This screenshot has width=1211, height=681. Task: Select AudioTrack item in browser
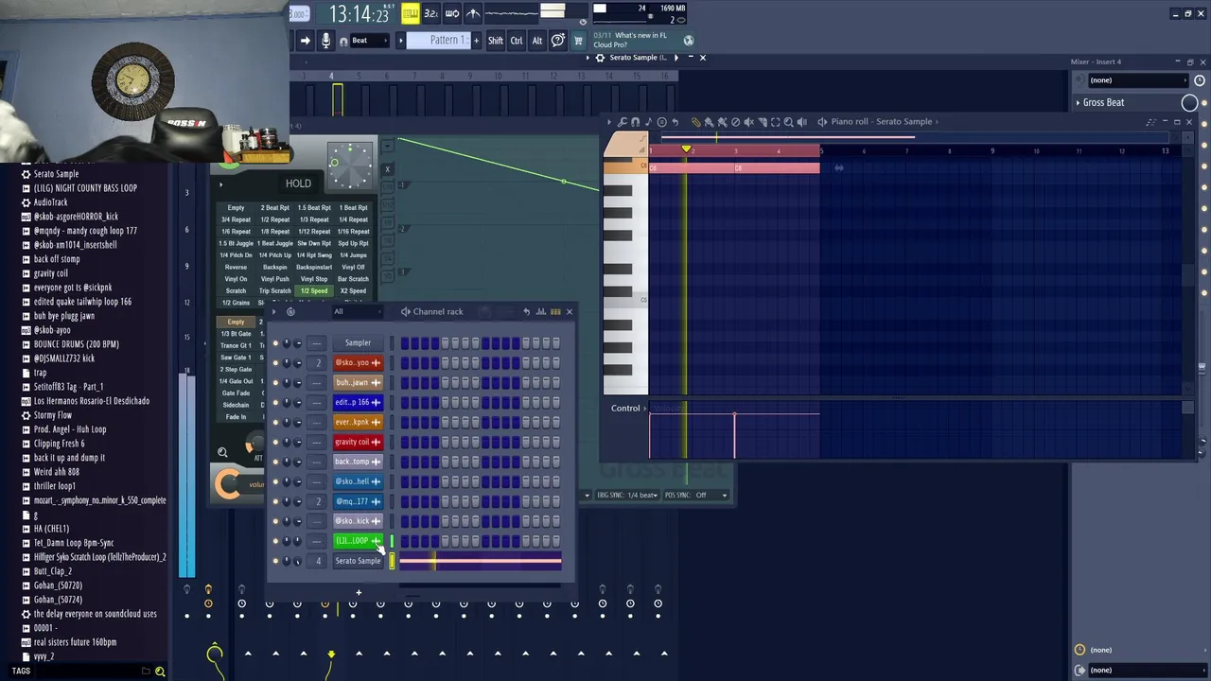coord(50,202)
